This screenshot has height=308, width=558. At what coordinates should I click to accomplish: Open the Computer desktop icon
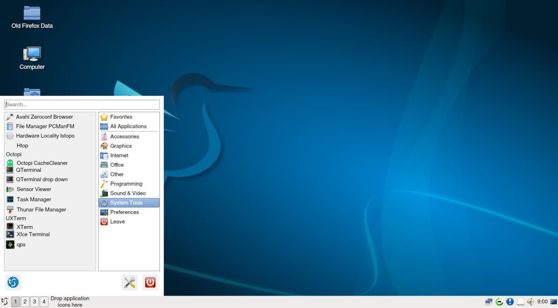[x=32, y=58]
